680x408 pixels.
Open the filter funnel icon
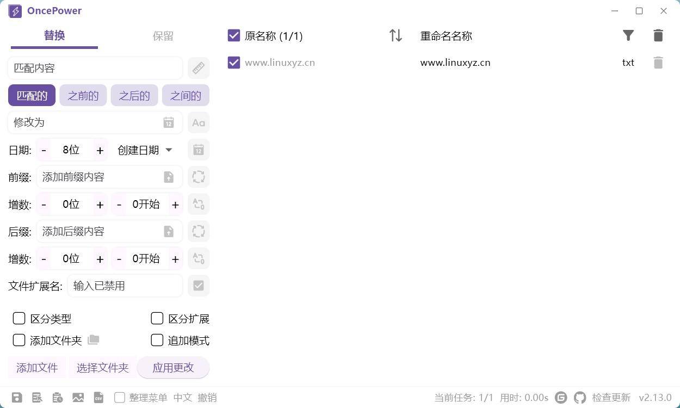(628, 35)
